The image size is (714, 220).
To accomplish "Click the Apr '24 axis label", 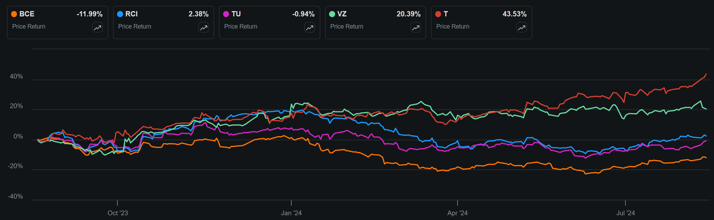I will click(x=457, y=213).
